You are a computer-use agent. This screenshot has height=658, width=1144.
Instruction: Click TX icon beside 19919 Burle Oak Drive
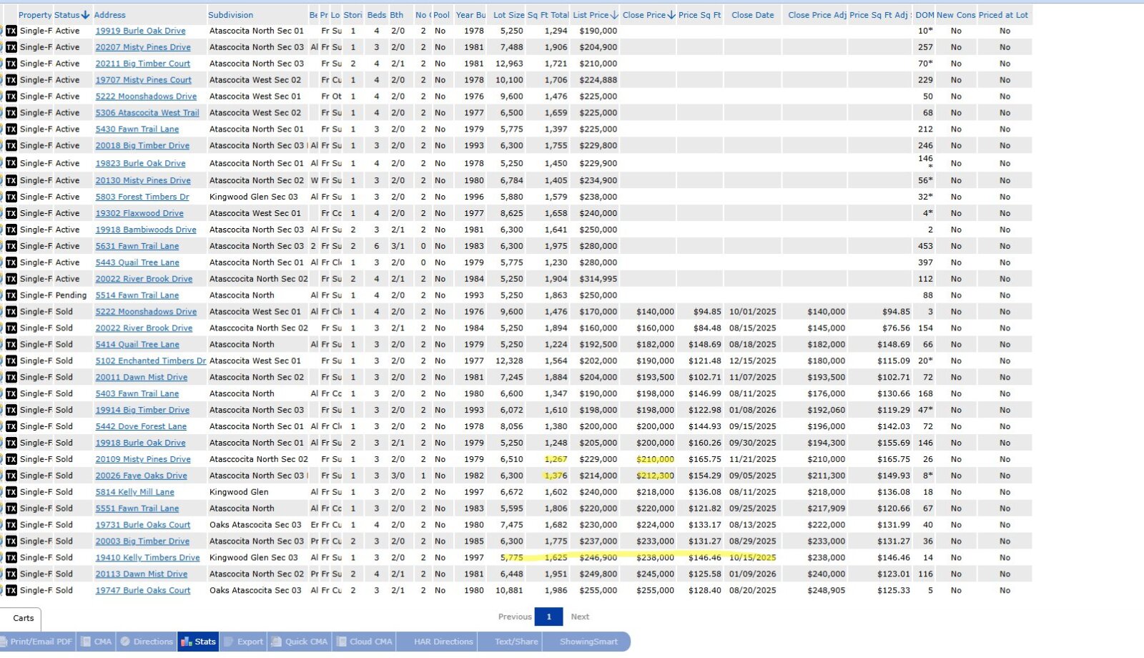(x=11, y=31)
